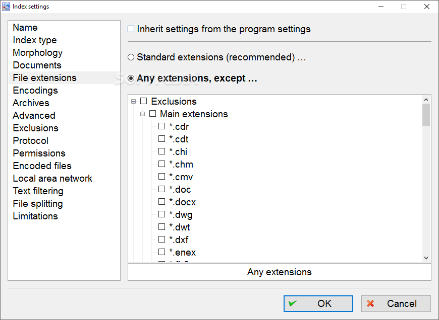The height and width of the screenshot is (320, 439).
Task: Select Any extensions, except radio option
Action: pyautogui.click(x=131, y=78)
